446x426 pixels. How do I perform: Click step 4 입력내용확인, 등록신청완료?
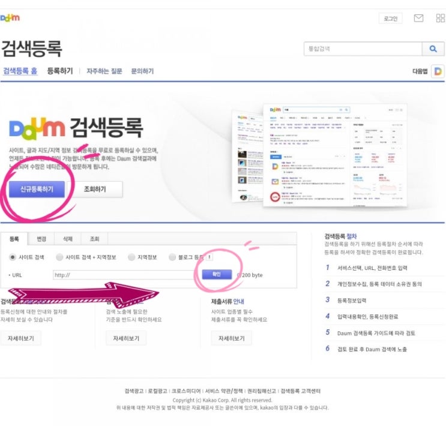368,317
